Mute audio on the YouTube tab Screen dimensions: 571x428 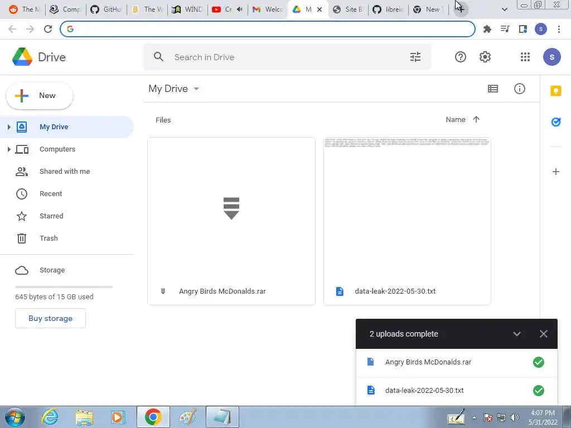(x=239, y=9)
